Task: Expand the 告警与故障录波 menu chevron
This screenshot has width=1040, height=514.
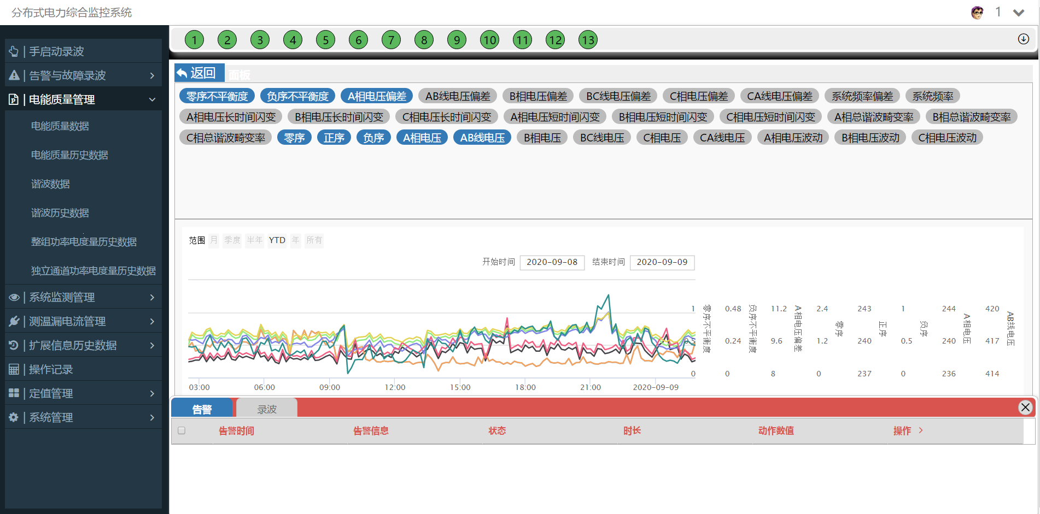Action: (x=152, y=75)
